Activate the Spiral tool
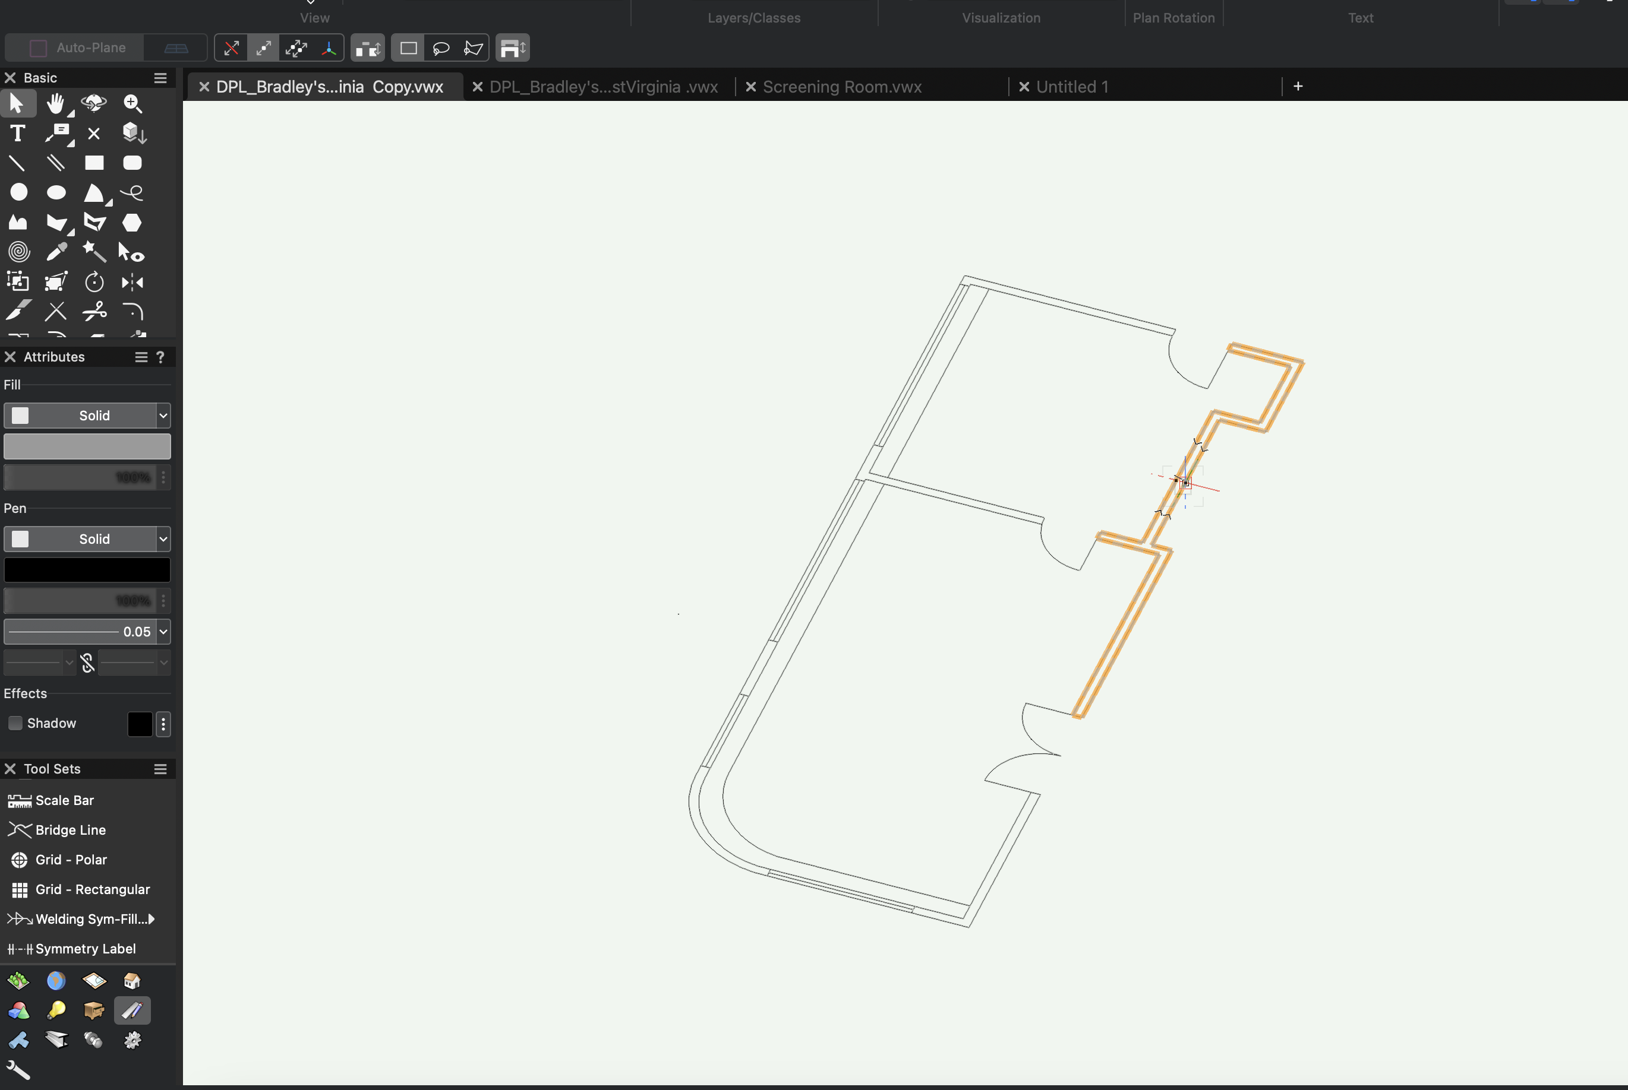This screenshot has height=1090, width=1628. [18, 252]
